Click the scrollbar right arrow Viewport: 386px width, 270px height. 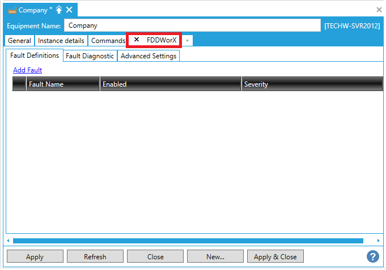(x=378, y=241)
